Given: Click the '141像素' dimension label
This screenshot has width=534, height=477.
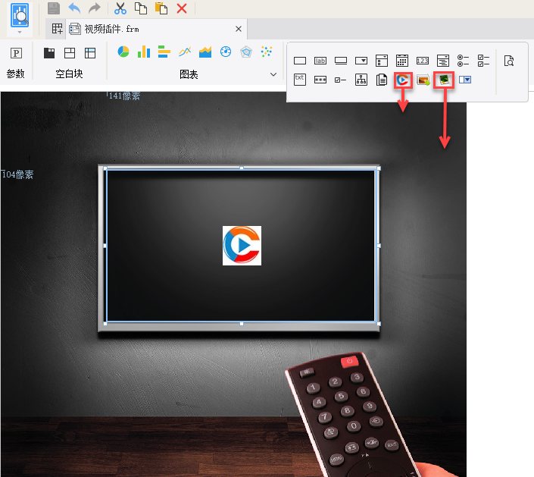Looking at the screenshot, I should (124, 96).
